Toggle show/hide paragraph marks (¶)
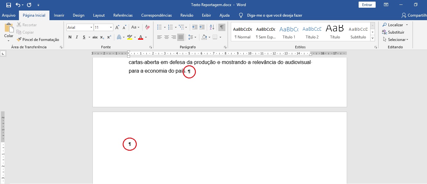 [x=222, y=28]
